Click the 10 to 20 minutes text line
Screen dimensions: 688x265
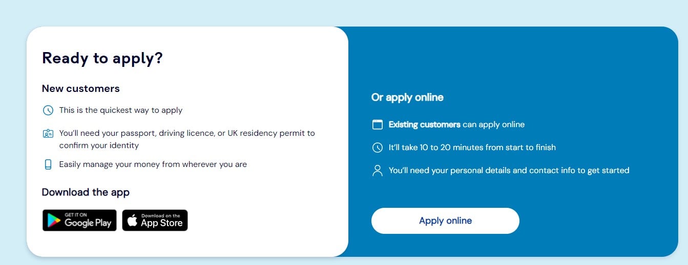point(472,148)
